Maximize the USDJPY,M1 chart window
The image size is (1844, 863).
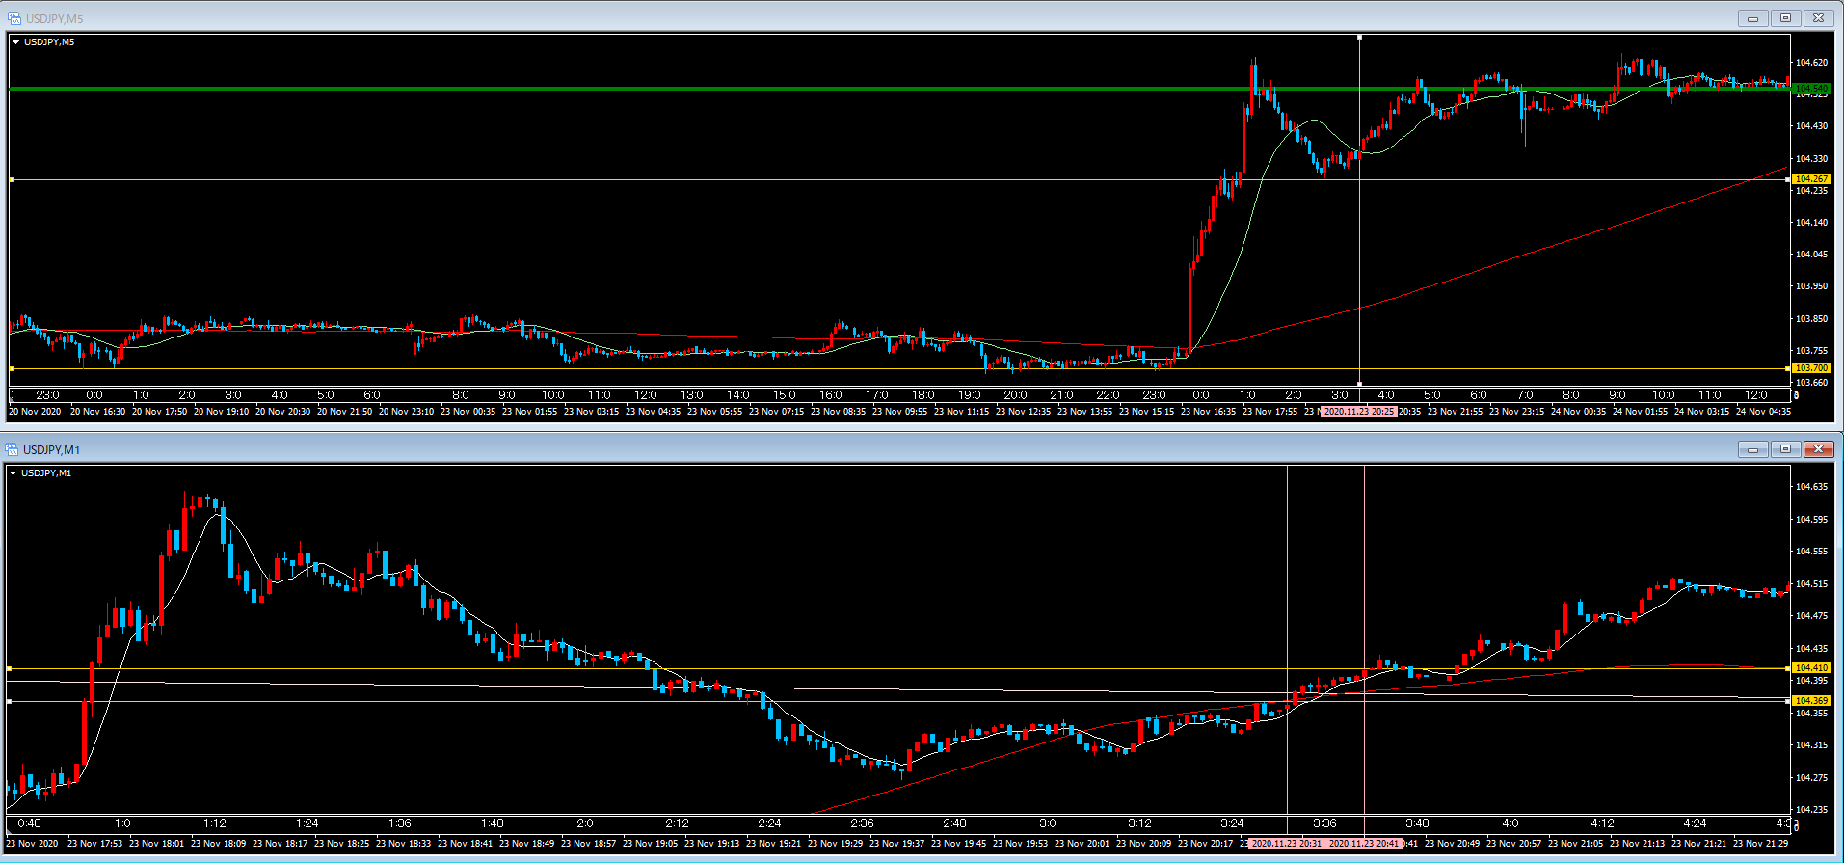point(1785,449)
